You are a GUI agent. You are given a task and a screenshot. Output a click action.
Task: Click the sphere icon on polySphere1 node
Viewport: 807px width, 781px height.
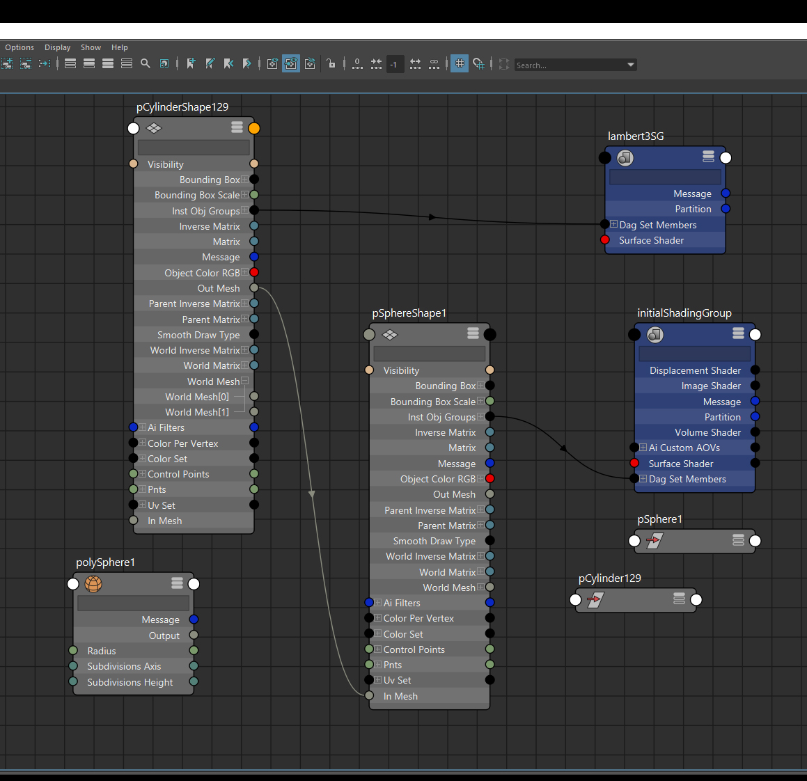(x=93, y=584)
